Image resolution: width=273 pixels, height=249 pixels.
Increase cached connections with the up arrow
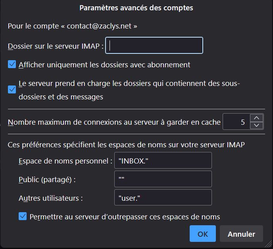[257, 118]
